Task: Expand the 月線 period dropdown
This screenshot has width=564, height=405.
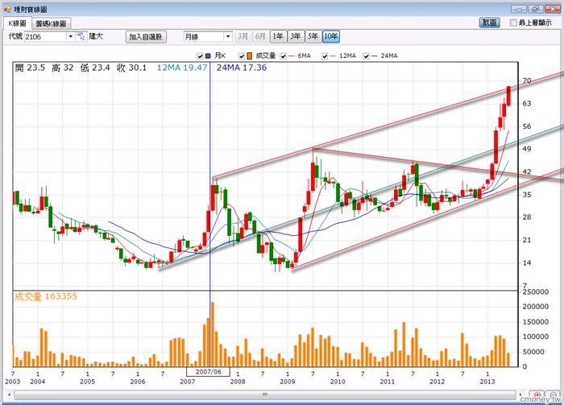Action: [228, 36]
